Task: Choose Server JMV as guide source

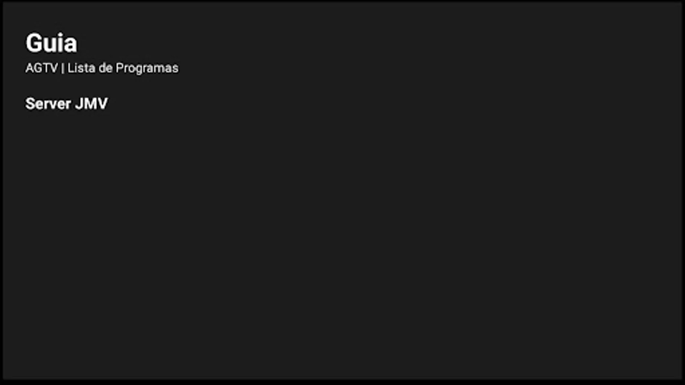Action: pyautogui.click(x=66, y=104)
